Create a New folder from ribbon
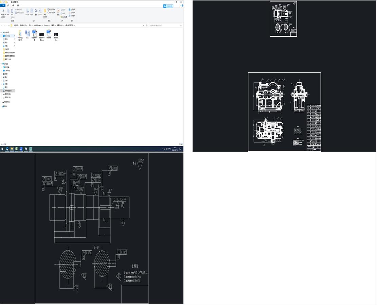The image size is (377, 305). click(45, 13)
